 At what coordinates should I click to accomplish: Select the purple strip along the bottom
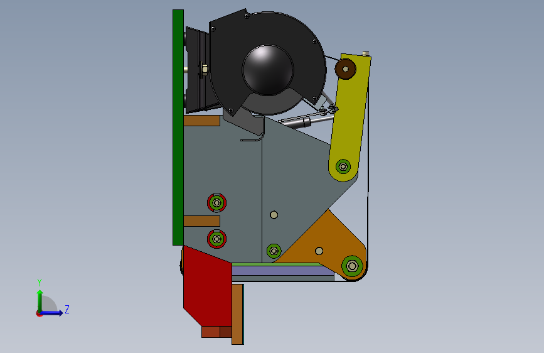pos(283,271)
